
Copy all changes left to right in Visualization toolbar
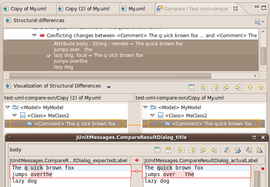[205, 87]
